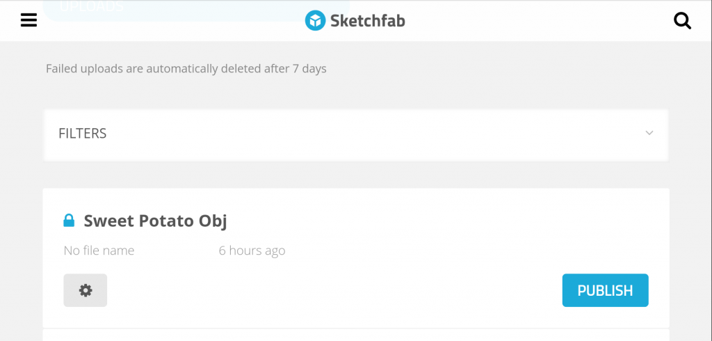Open the Sweet Potato Obj title
The height and width of the screenshot is (341, 712).
click(155, 221)
